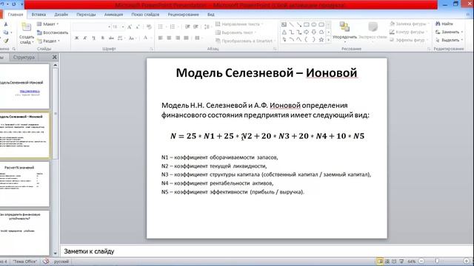Open Раздел section dropdown

coord(48,41)
